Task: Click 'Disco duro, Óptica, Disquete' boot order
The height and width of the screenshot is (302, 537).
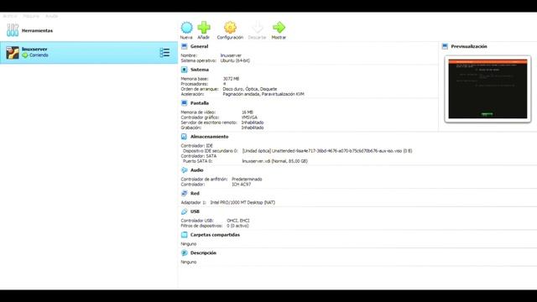Action: 250,89
